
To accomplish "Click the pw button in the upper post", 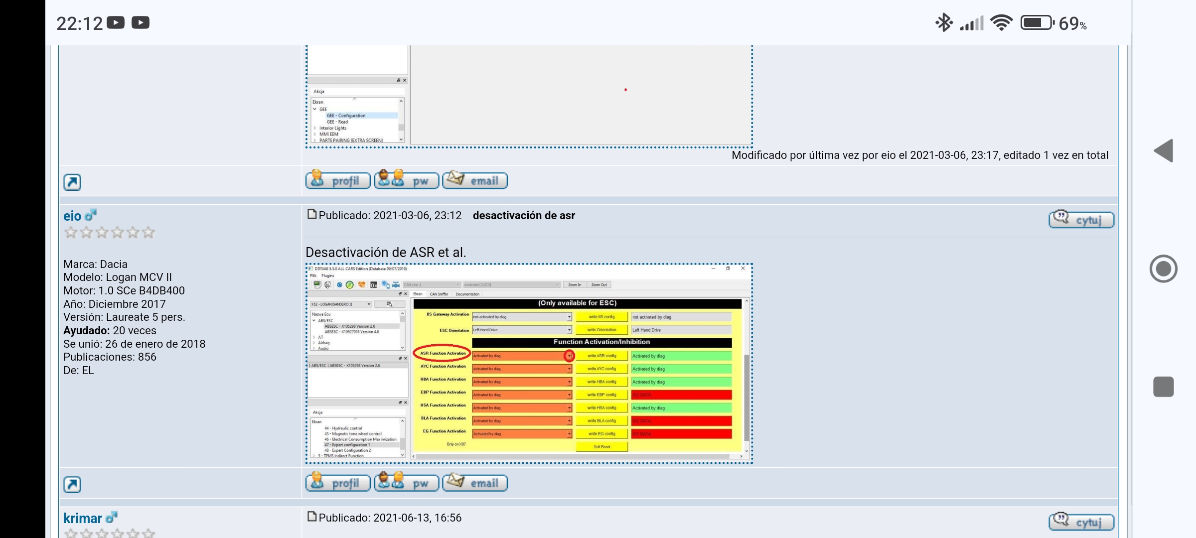I will [406, 180].
